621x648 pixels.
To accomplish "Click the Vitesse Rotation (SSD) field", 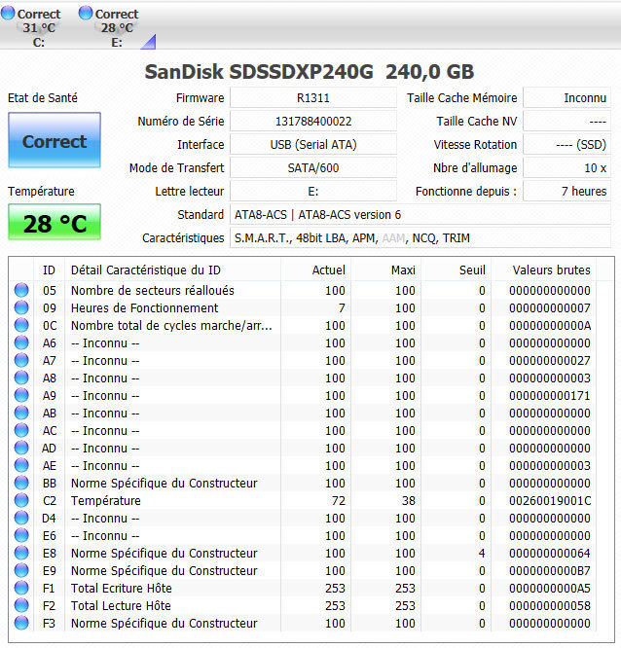I will click(x=566, y=145).
